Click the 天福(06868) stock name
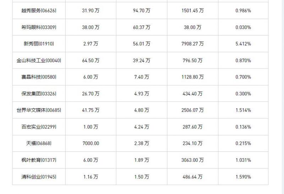Image resolution: width=284 pixels, height=194 pixels. point(39,144)
